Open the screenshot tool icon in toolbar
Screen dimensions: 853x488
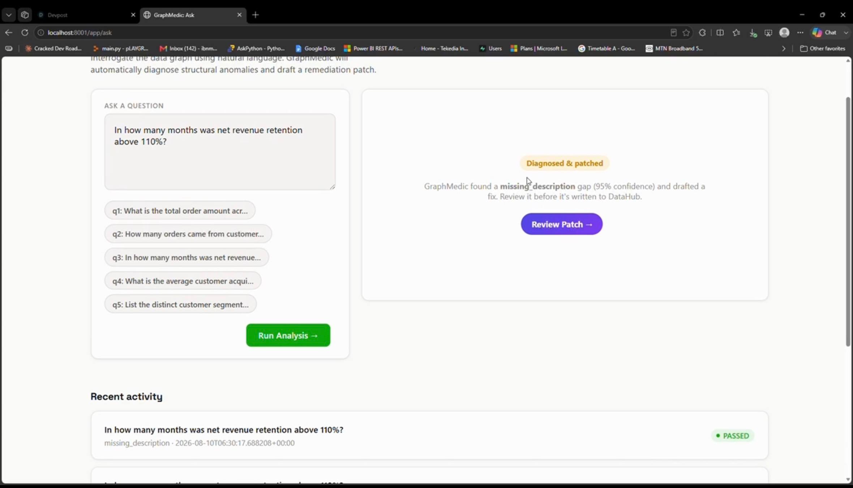click(x=768, y=32)
